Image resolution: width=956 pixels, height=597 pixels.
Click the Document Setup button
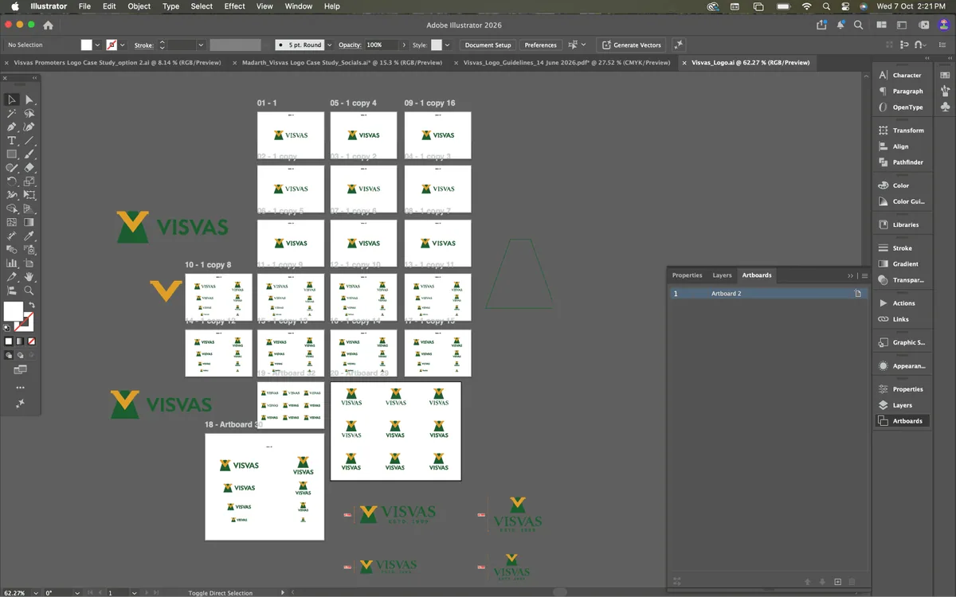[488, 45]
